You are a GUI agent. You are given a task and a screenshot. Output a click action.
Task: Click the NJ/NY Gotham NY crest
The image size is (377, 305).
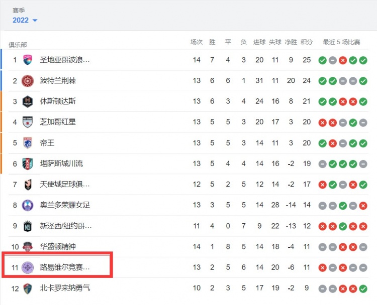[28, 226]
